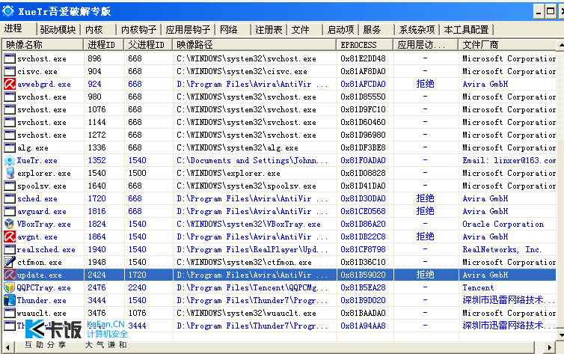Open the 文件 tab
Viewport: 564px width, 354px height.
click(x=301, y=29)
